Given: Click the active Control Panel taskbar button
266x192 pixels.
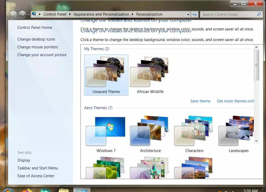Looking at the screenshot, I should 82,190.
